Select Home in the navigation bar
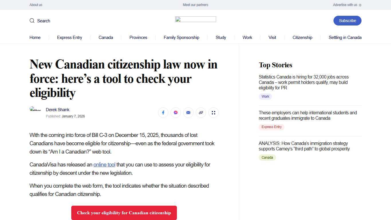 pos(35,38)
